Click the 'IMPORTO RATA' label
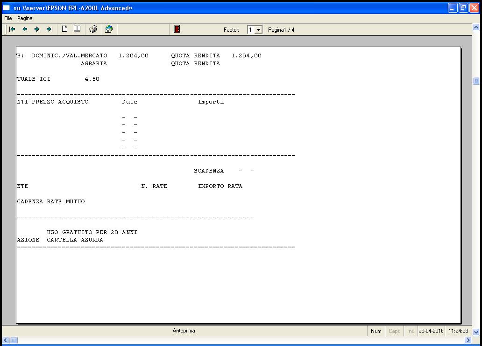 220,186
